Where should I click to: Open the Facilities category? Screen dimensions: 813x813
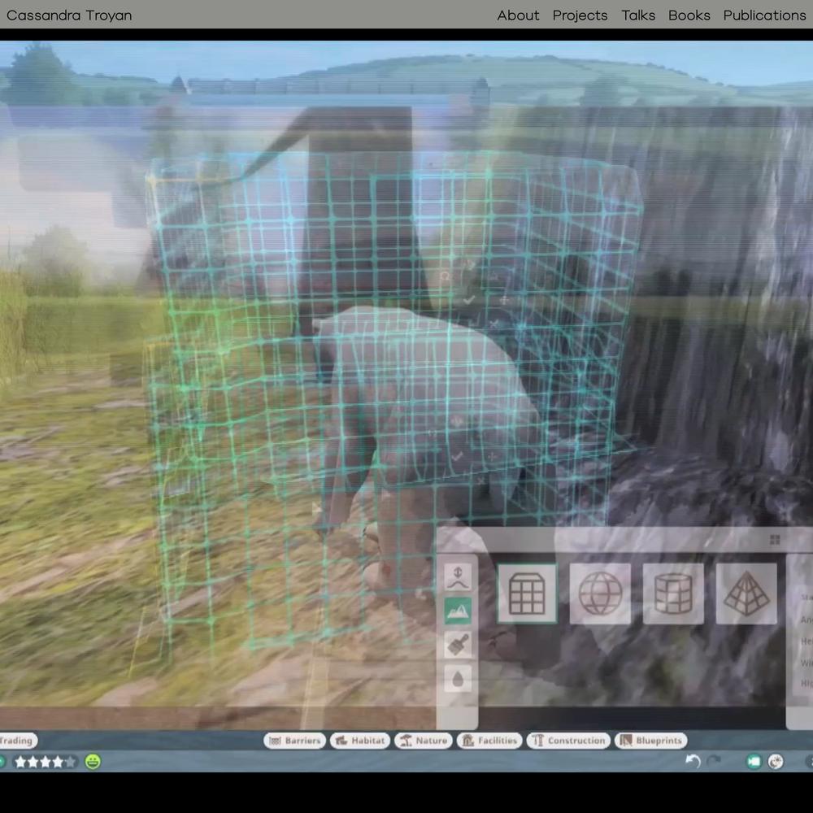pos(489,741)
